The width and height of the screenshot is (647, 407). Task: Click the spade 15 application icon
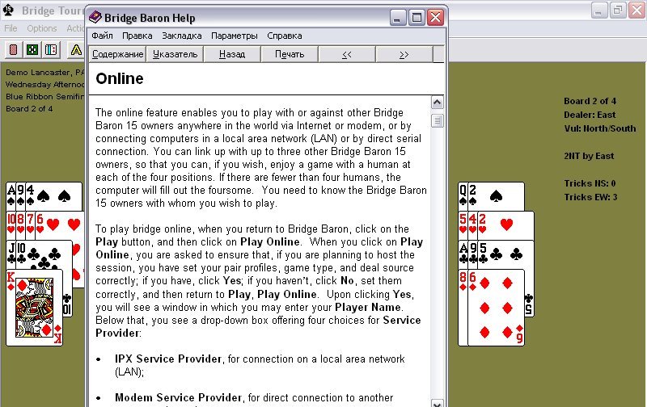[x=9, y=10]
